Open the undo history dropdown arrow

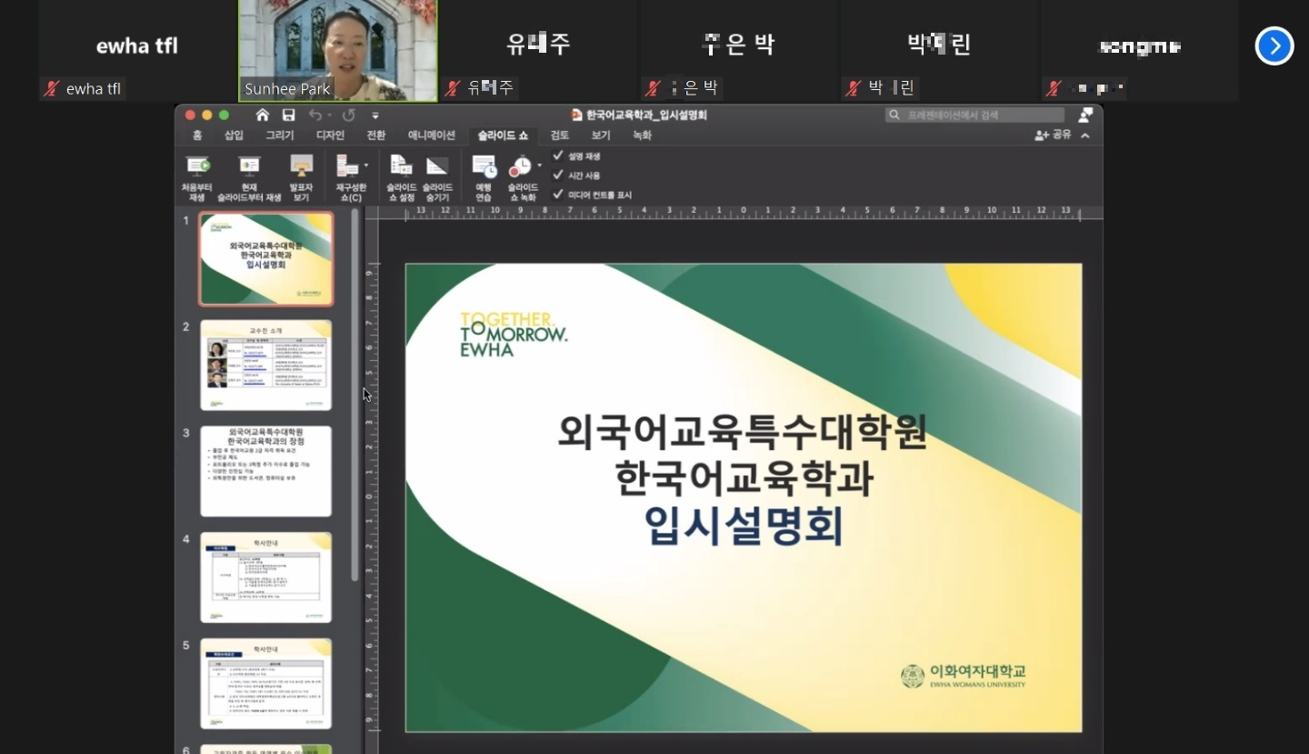tap(329, 116)
